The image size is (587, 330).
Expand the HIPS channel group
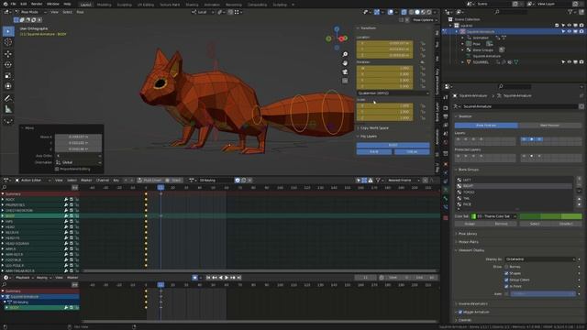click(x=3, y=222)
